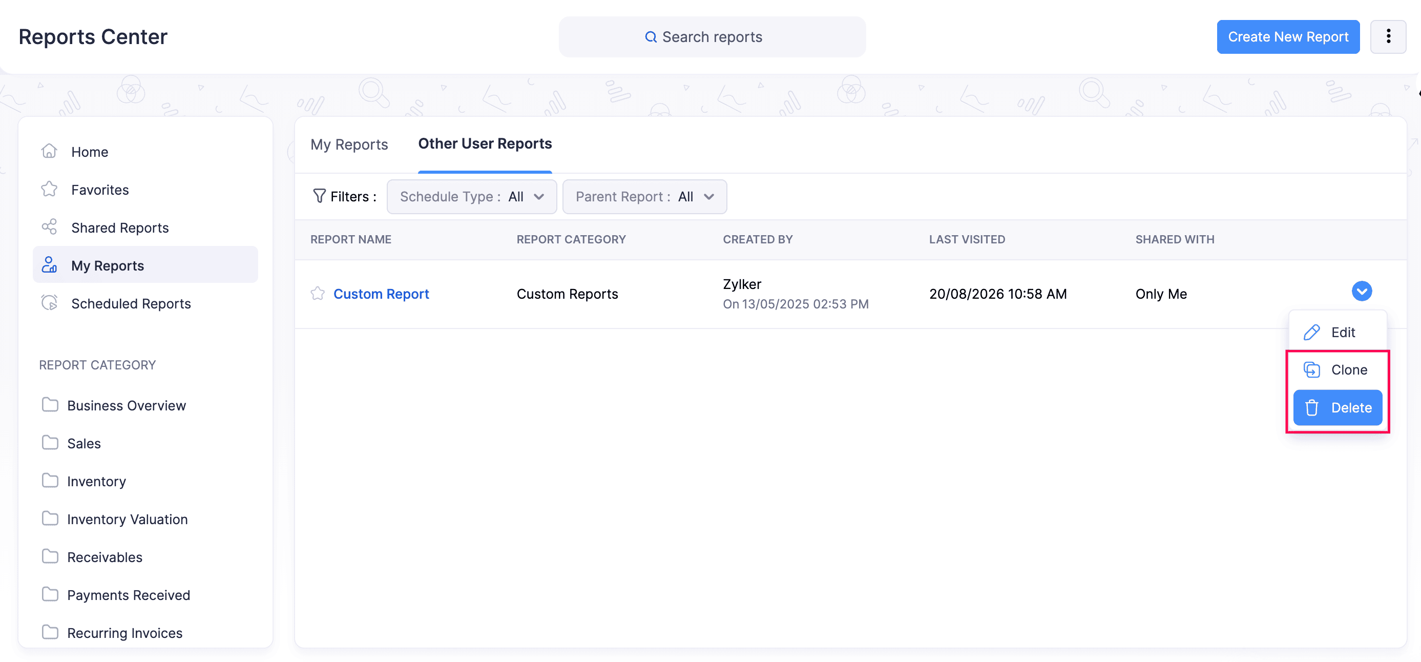Click the REPORT NAME column header
The width and height of the screenshot is (1421, 662).
pos(351,239)
